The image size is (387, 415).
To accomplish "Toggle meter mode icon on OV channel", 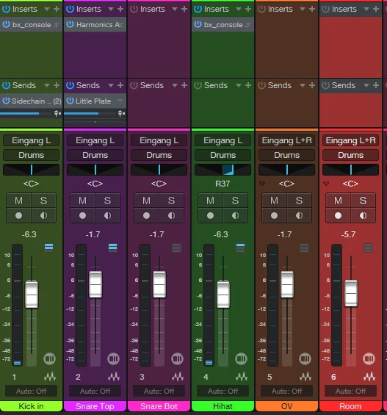I will pyautogui.click(x=305, y=248).
